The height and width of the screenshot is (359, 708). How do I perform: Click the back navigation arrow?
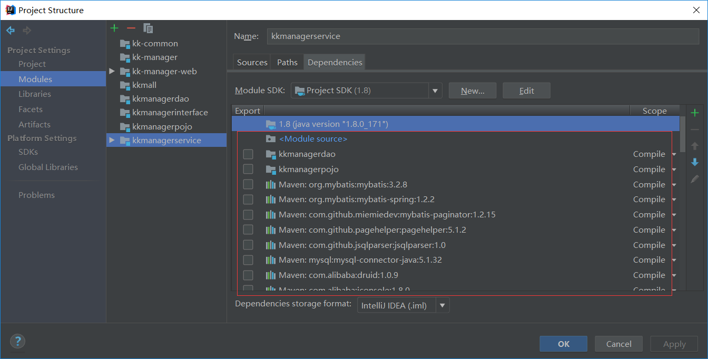[x=11, y=31]
